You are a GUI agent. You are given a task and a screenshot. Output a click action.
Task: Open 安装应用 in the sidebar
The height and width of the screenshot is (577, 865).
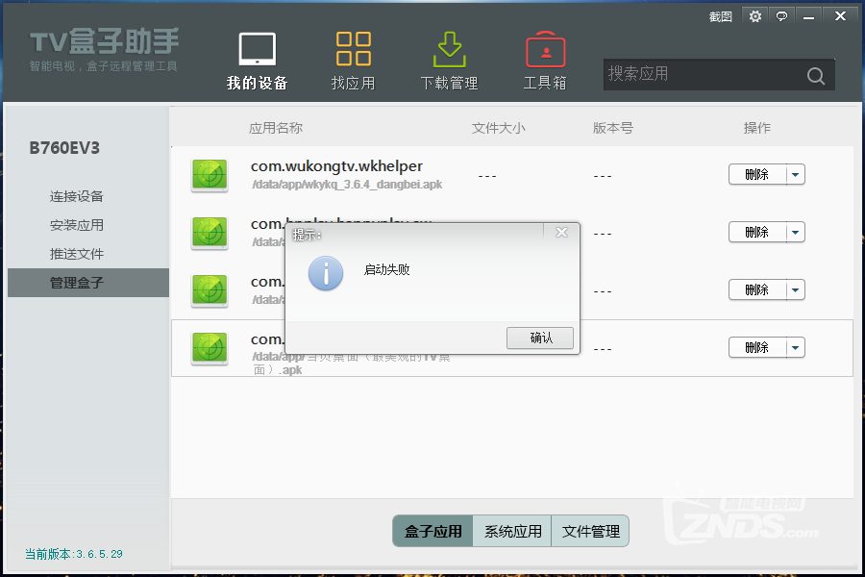click(77, 225)
